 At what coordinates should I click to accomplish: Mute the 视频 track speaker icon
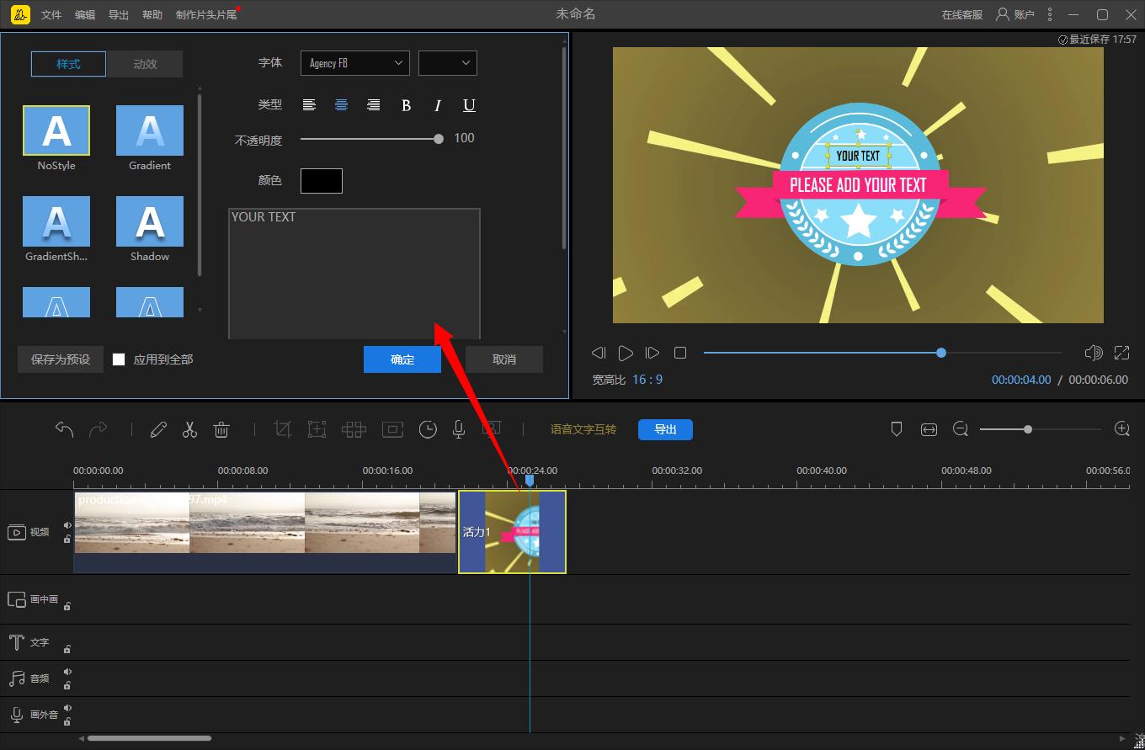point(67,525)
